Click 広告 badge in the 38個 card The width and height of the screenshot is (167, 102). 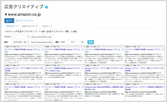6,54
